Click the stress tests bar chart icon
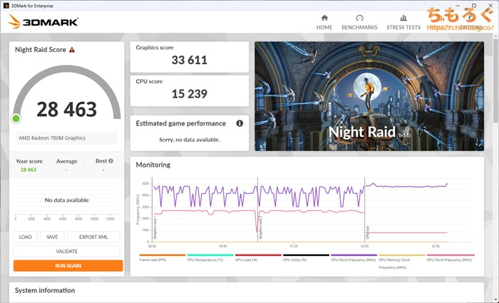 [403, 18]
